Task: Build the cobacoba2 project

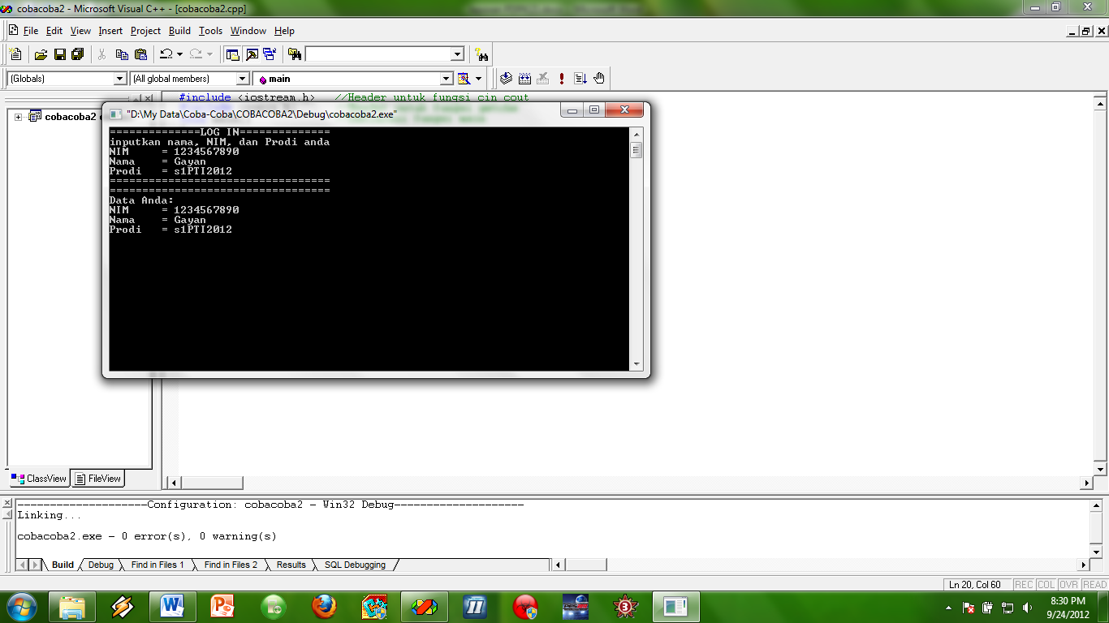Action: coord(524,78)
